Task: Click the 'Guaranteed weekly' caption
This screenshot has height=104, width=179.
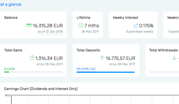Action: 140,32
